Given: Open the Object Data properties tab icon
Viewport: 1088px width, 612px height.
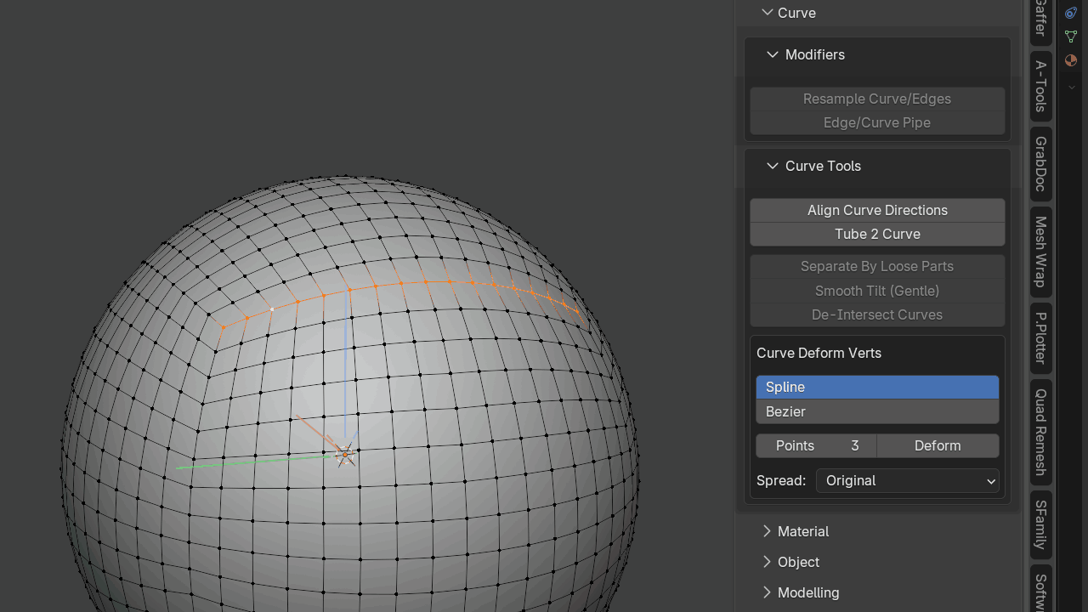Looking at the screenshot, I should coord(1071,37).
